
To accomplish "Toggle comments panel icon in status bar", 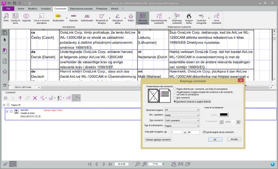I will coord(13,164).
